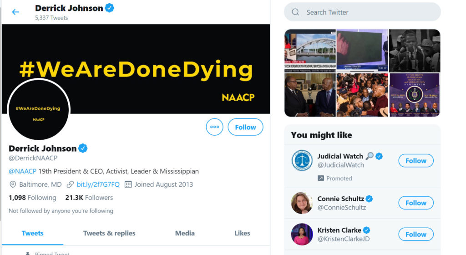Image resolution: width=466 pixels, height=255 pixels.
Task: Open Kristen Clarke's profile photo
Action: [302, 234]
